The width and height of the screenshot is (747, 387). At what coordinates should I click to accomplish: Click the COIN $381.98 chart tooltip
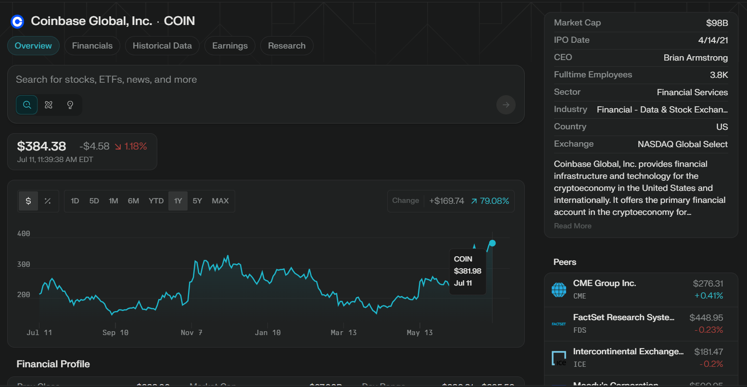(468, 271)
